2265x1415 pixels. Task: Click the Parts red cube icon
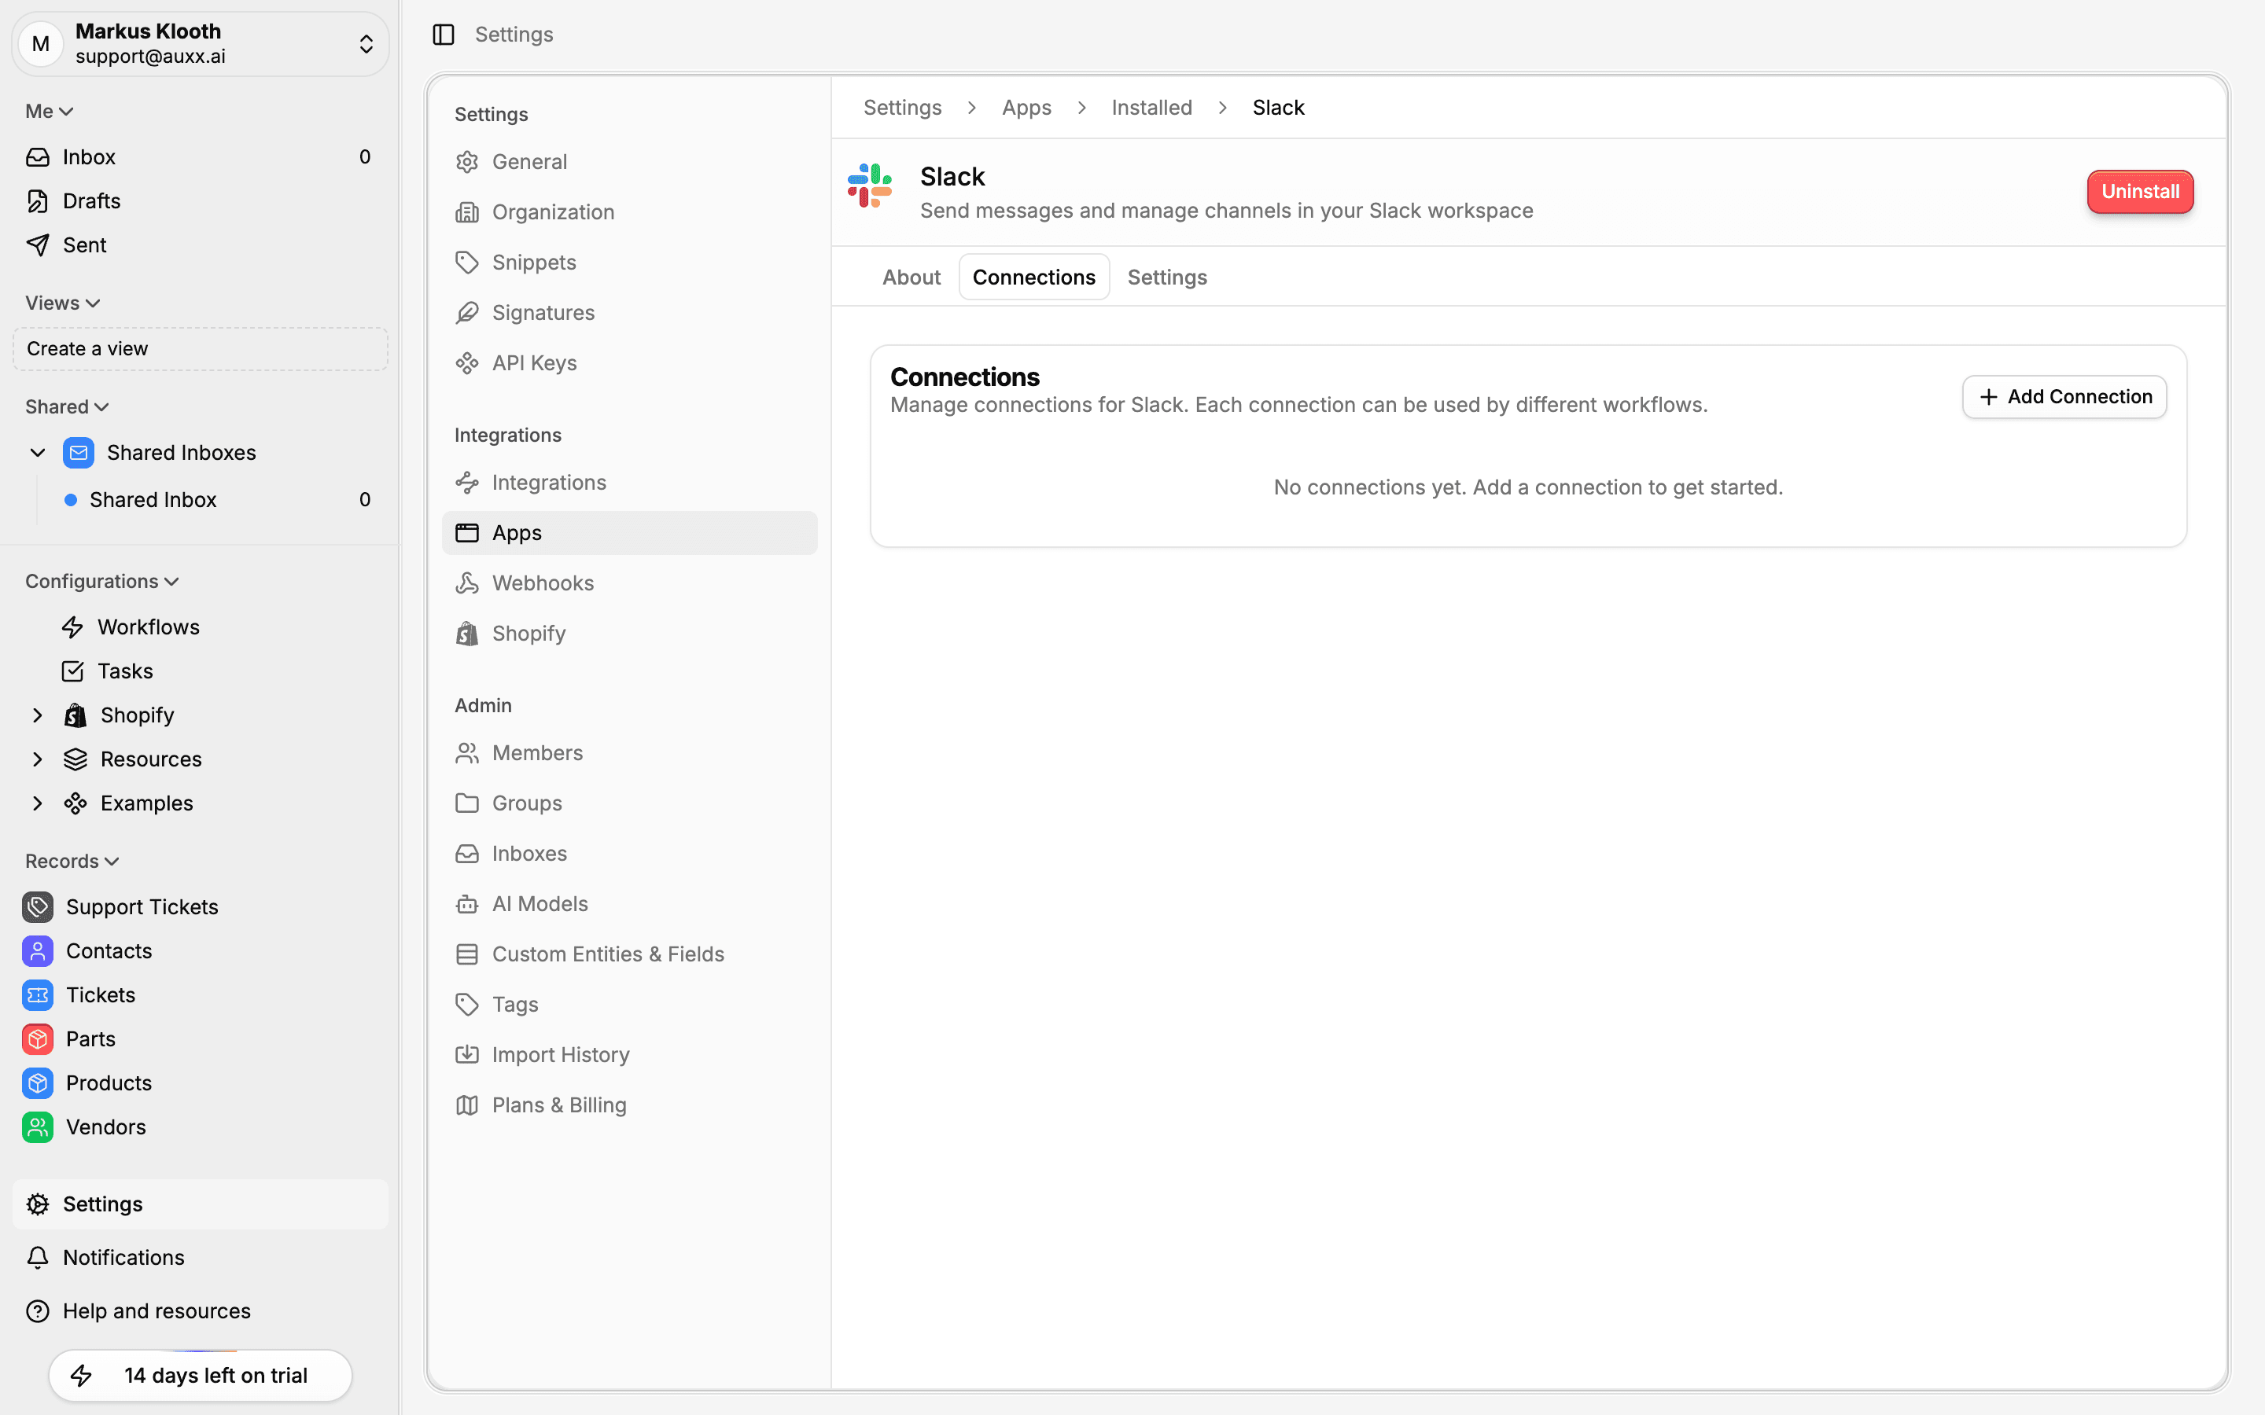38,1038
